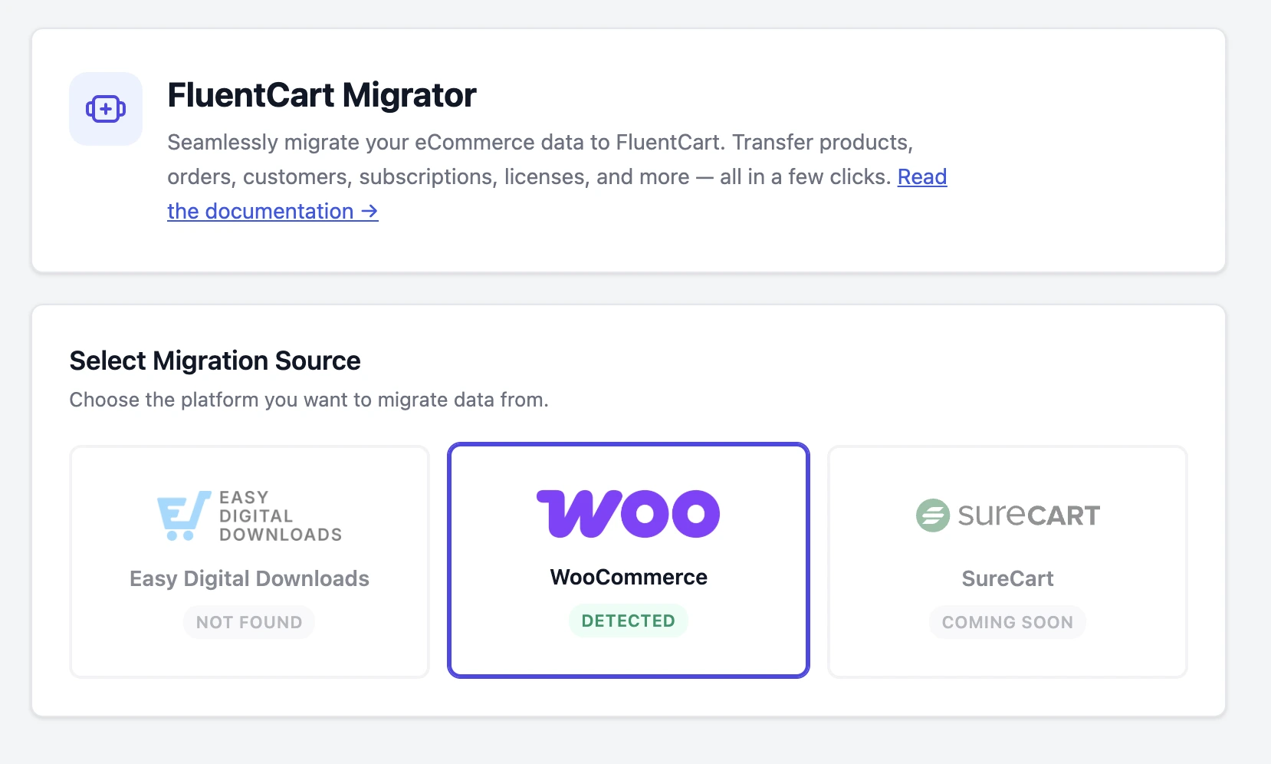Click the Select Migration Source heading
Screen dimensions: 1271x764
pyautogui.click(x=215, y=361)
